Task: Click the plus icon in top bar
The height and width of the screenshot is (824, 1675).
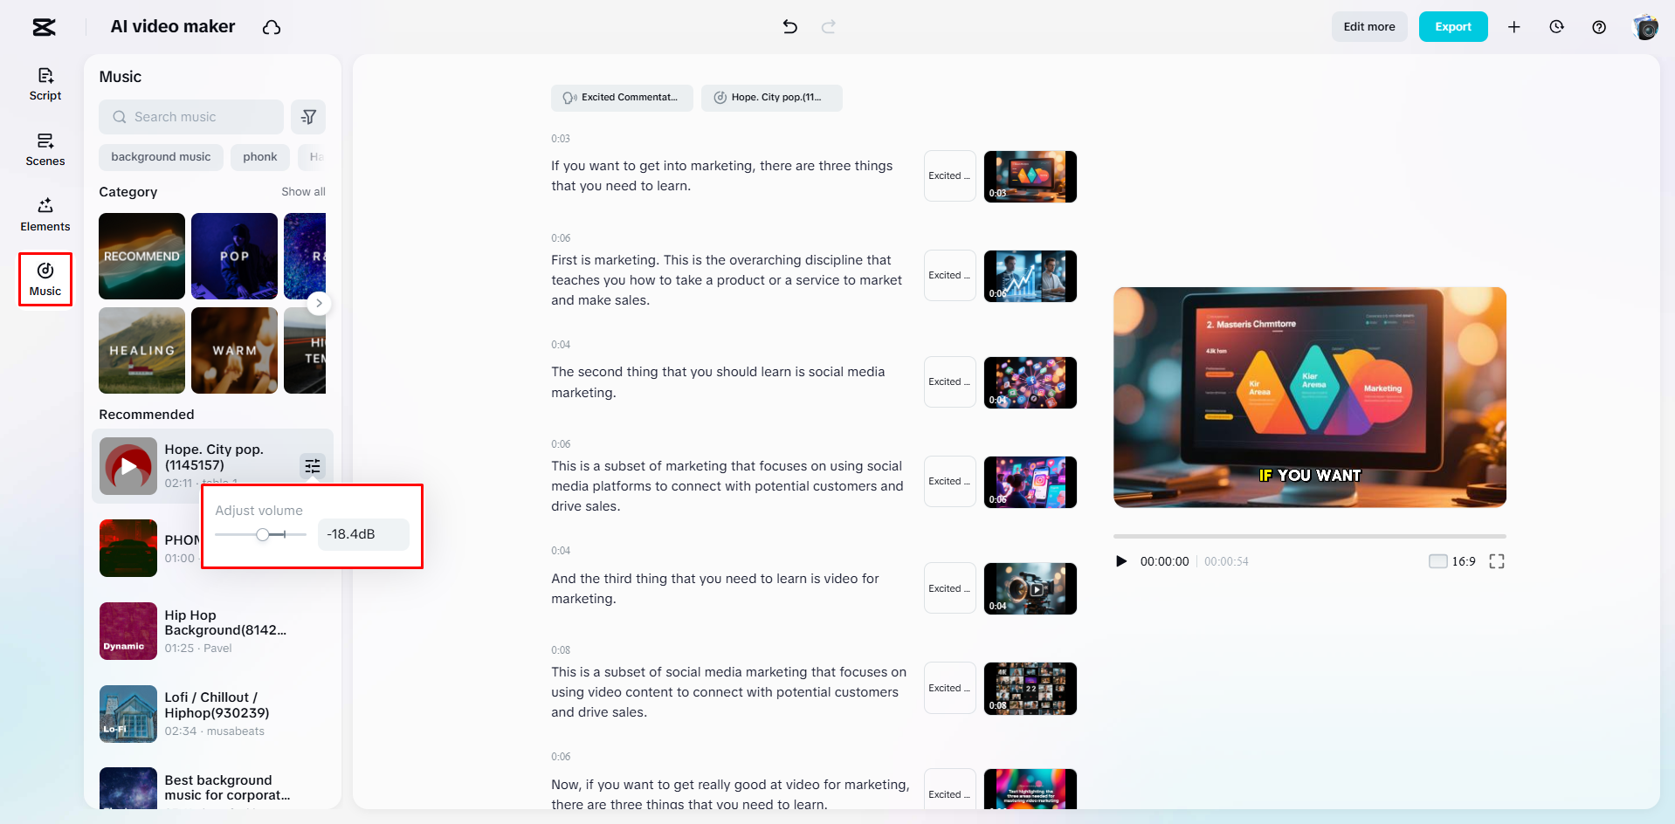Action: [1514, 27]
